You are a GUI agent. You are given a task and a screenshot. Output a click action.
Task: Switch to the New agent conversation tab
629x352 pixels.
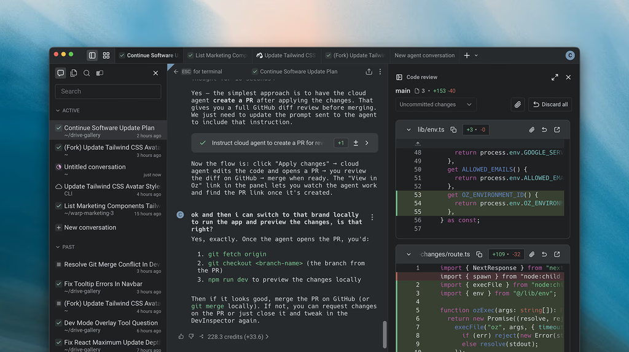pos(424,55)
